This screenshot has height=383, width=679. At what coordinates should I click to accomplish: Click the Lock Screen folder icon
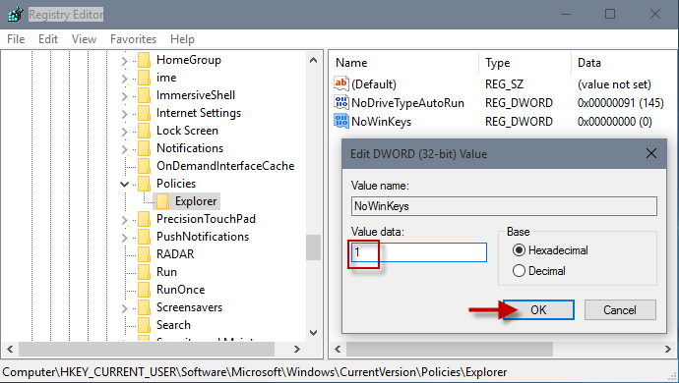(x=144, y=131)
